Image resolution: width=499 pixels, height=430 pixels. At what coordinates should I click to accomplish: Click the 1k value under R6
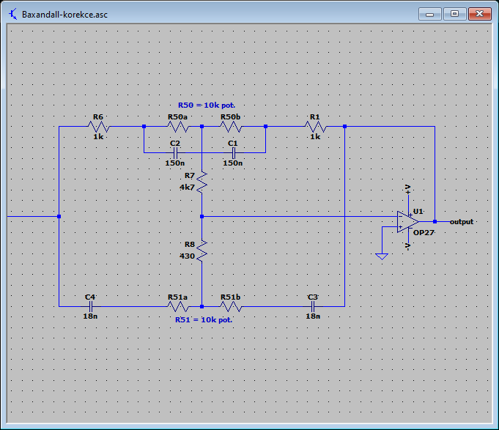98,137
